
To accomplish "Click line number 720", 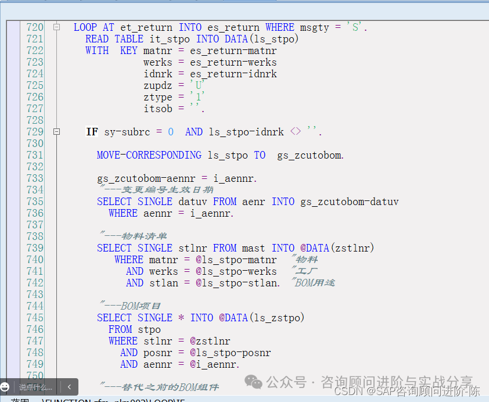I will tap(35, 27).
